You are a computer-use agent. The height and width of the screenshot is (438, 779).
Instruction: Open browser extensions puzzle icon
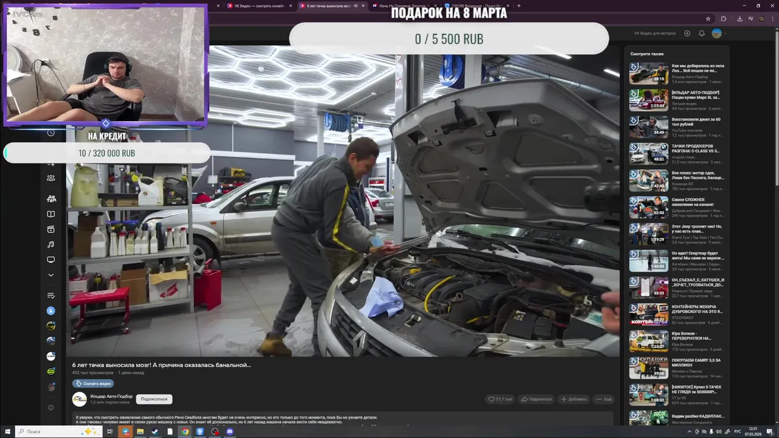point(724,19)
